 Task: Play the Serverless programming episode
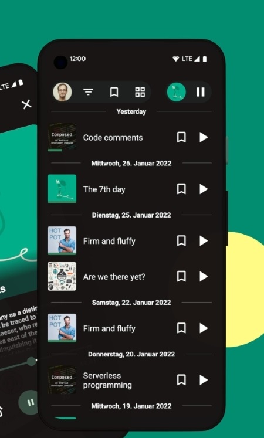coord(204,379)
